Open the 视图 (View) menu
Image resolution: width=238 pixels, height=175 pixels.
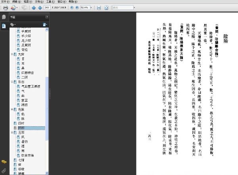click(28, 2)
